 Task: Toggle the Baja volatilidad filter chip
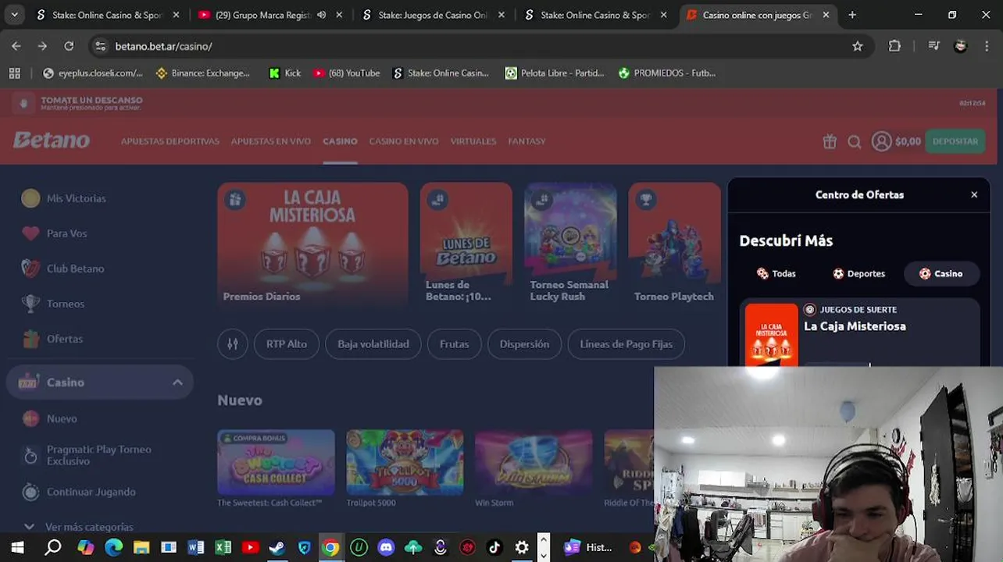[373, 343]
